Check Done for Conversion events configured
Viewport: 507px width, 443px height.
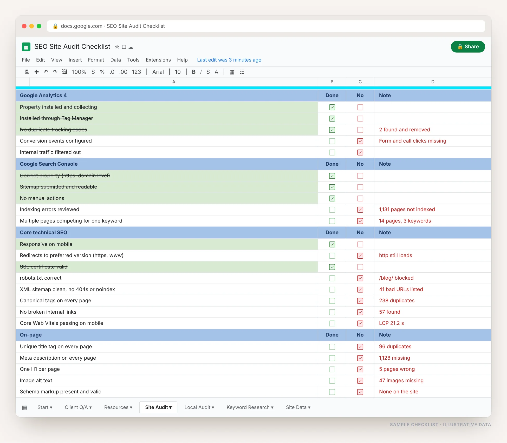tap(332, 141)
